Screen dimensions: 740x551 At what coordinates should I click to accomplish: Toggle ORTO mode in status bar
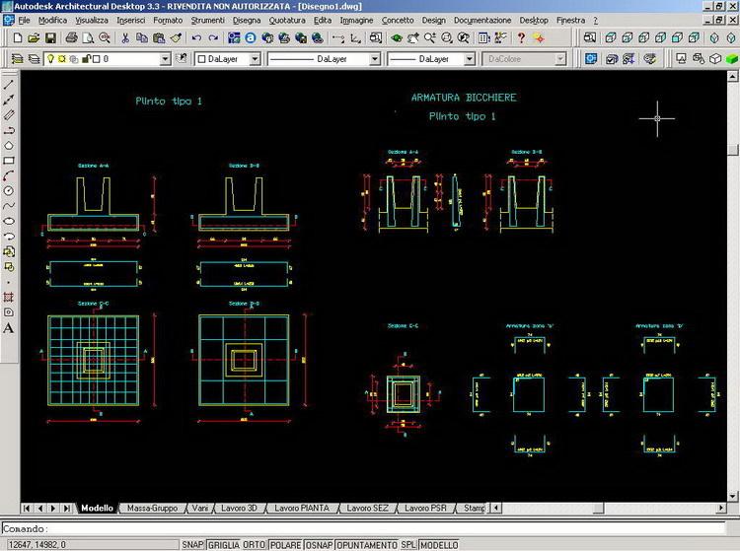click(255, 544)
